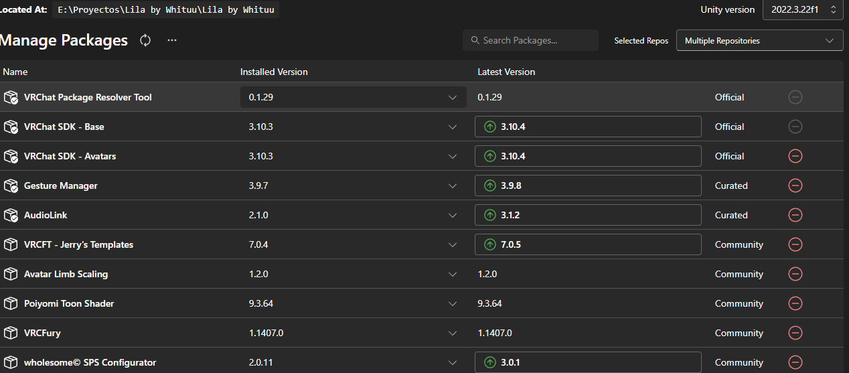Update AudioLink to 3.1.2
Image resolution: width=849 pixels, height=373 pixels.
[x=588, y=215]
